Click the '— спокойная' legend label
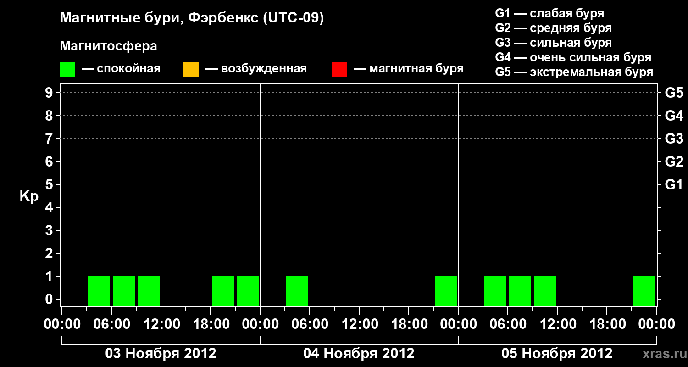688x367 pixels. 121,69
